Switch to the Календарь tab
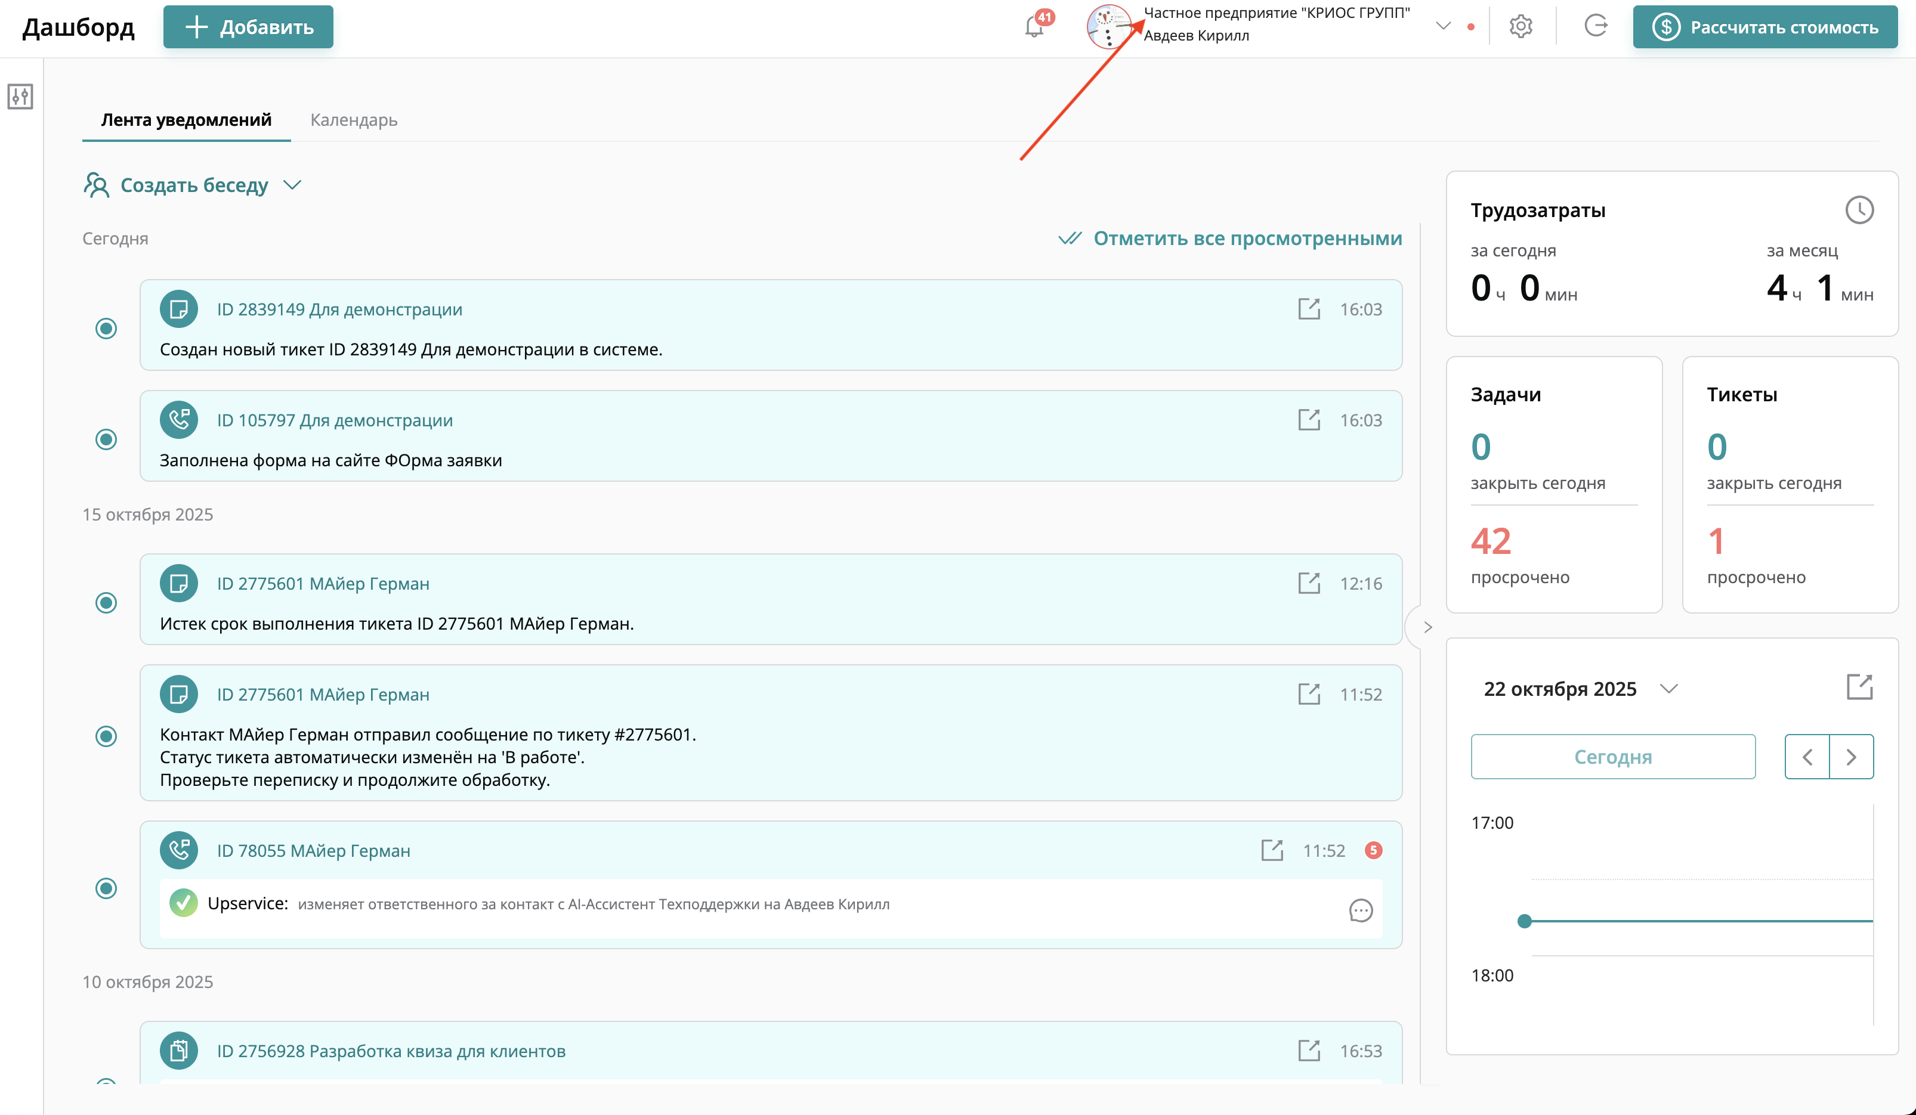Screen dimensions: 1916x1115 354,120
